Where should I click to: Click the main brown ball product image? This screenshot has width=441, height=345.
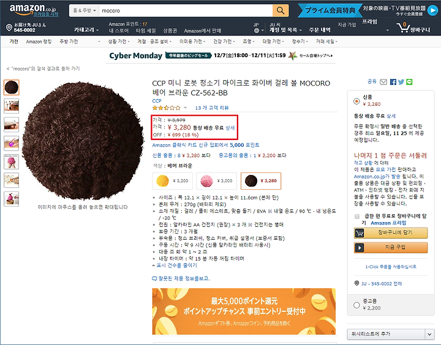[x=83, y=141]
